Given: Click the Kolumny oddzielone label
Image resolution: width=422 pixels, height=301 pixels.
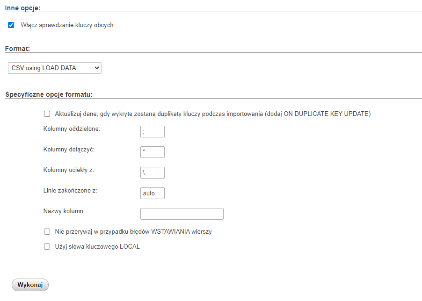Looking at the screenshot, I should click(72, 129).
